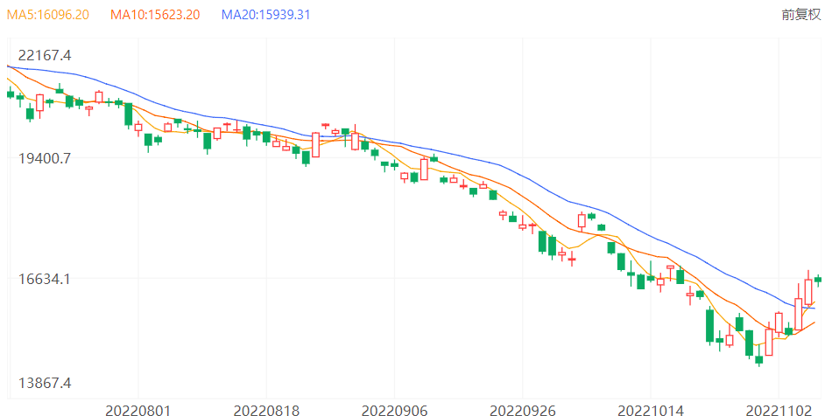
Task: Click the 20220906 date axis label
Action: 395,410
